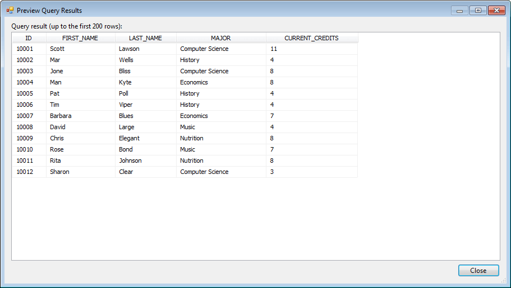The width and height of the screenshot is (511, 288).
Task: Select the first name Tim
Action: 81,105
